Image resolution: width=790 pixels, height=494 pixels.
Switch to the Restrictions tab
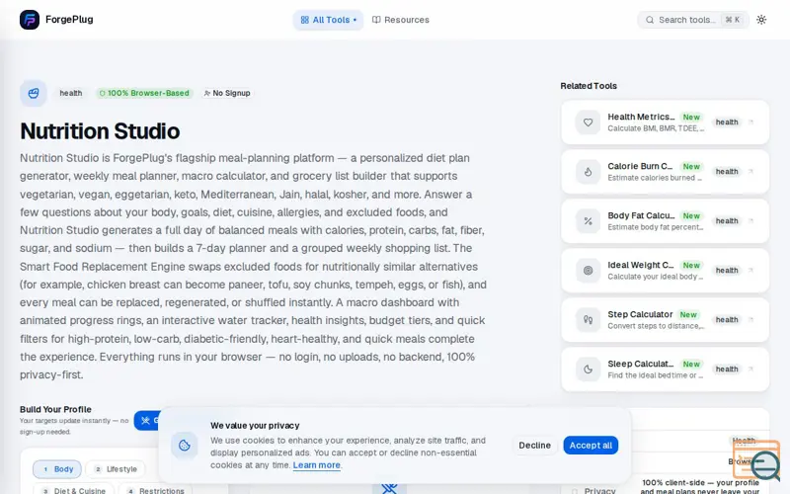coord(155,490)
